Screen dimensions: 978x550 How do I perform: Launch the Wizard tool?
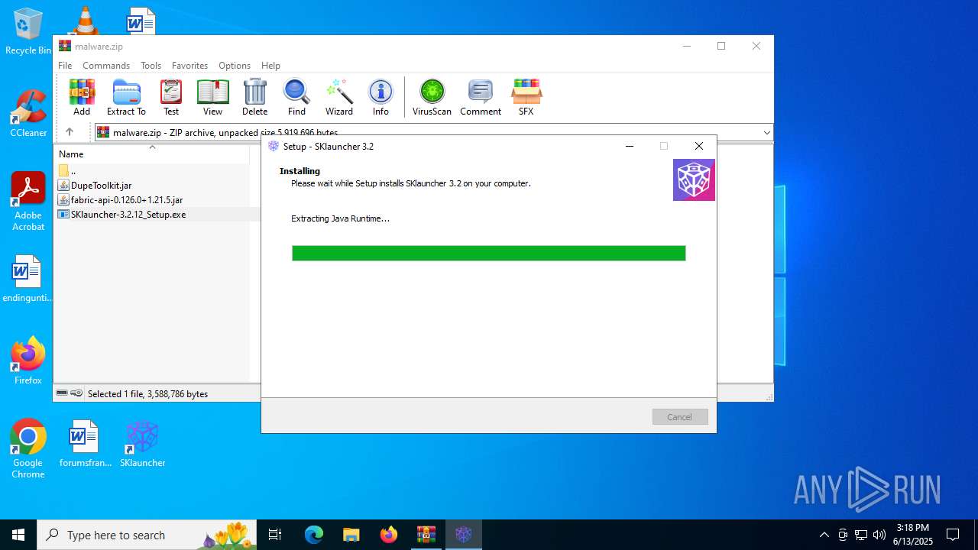point(339,97)
